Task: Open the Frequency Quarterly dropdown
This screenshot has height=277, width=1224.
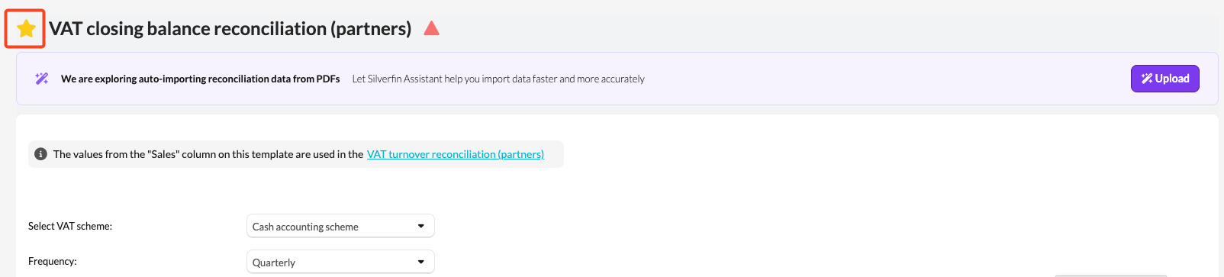Action: tap(340, 262)
